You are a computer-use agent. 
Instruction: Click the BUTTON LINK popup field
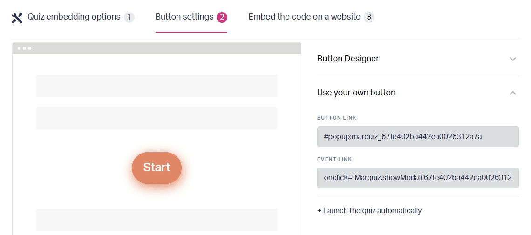pos(418,137)
